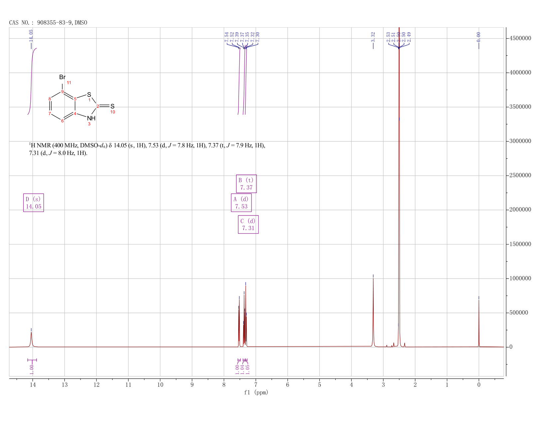Click the CAS NO. title text

tap(48, 23)
